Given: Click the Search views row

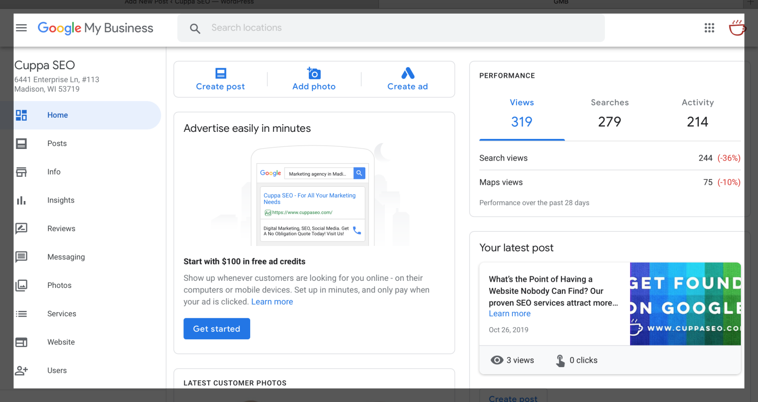Looking at the screenshot, I should 610,158.
